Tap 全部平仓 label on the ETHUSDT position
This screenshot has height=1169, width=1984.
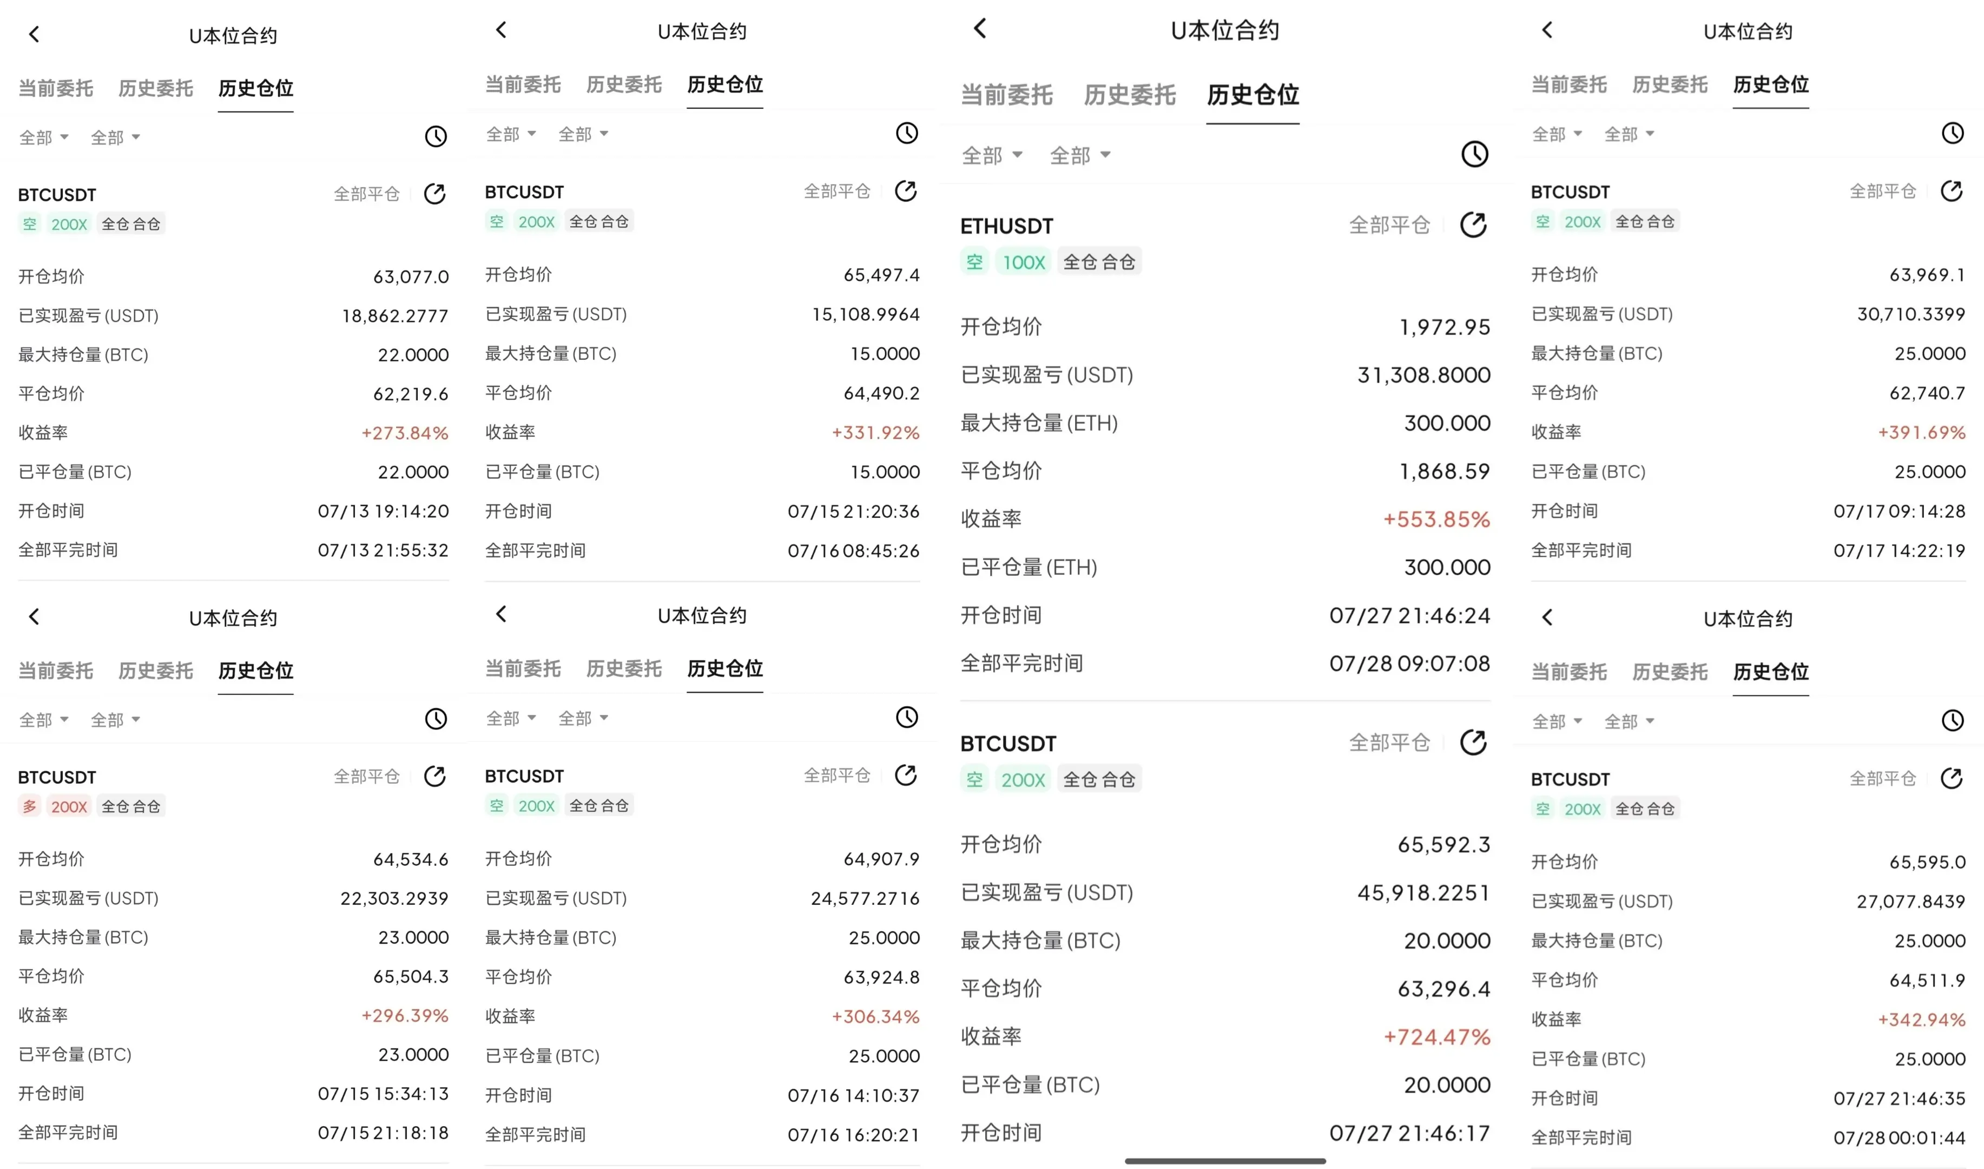click(x=1389, y=225)
